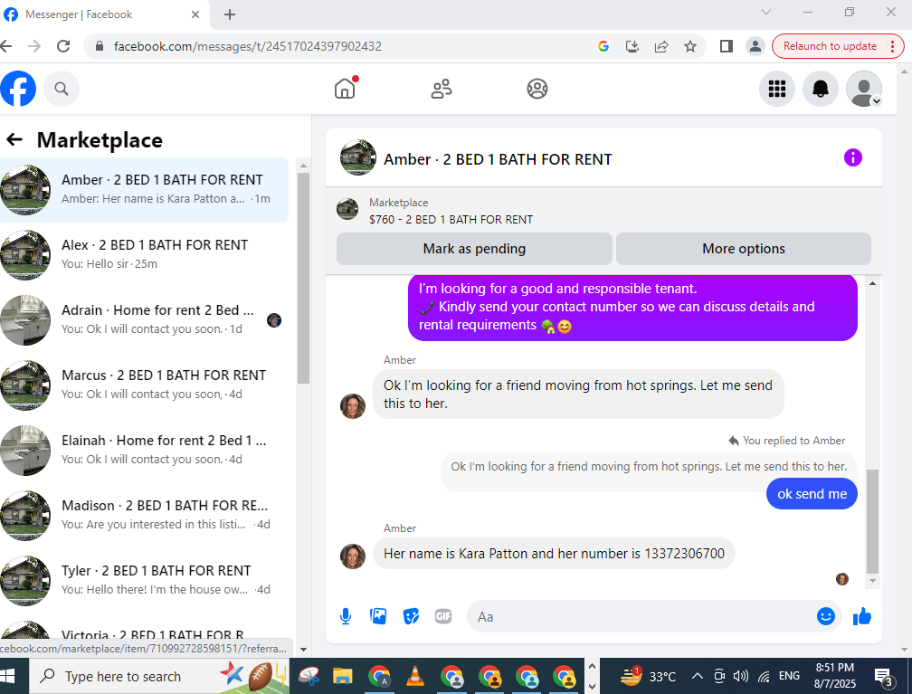
Task: Open Tyler · 2 BED 1 BATH conversation
Action: 144,581
